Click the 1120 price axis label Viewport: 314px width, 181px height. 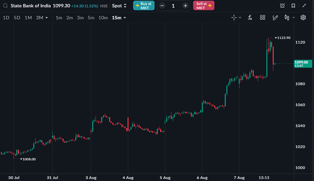point(300,42)
